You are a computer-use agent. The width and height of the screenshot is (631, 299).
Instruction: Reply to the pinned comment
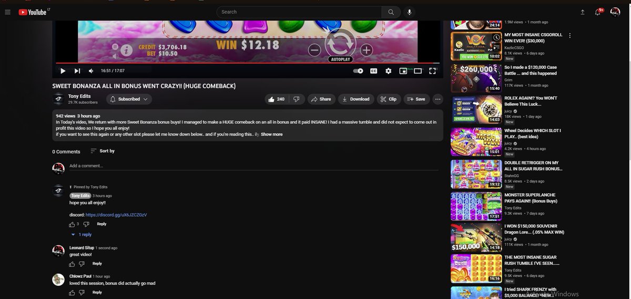click(x=101, y=224)
